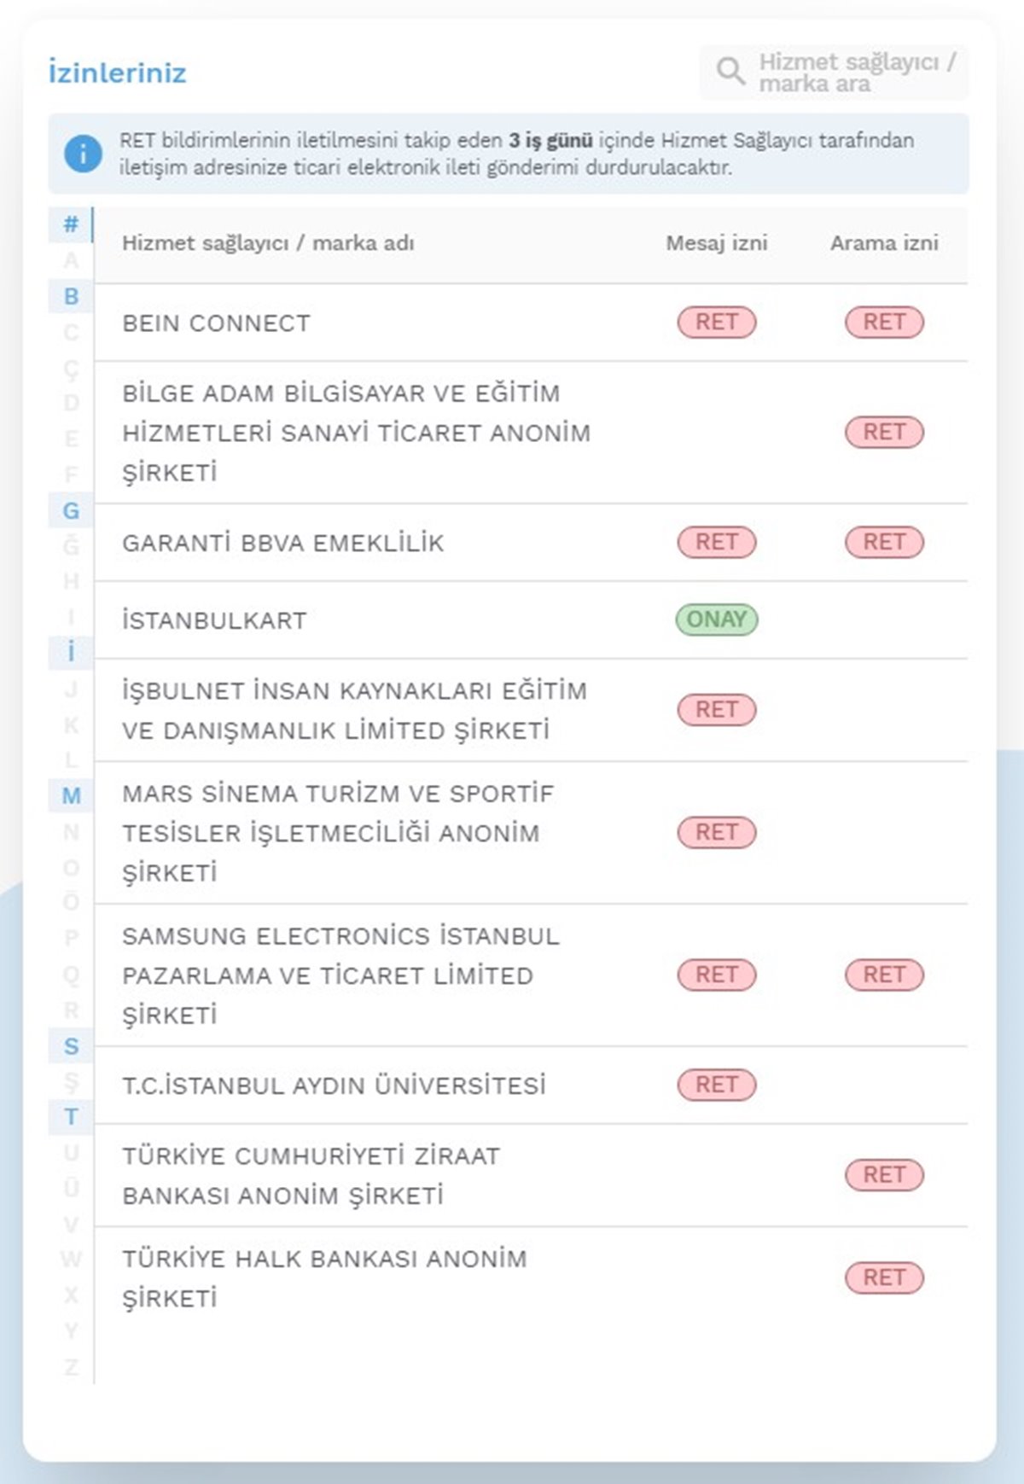The height and width of the screenshot is (1484, 1024).
Task: Toggle İSTANBULKART ONAY message permission badge
Action: coord(717,620)
